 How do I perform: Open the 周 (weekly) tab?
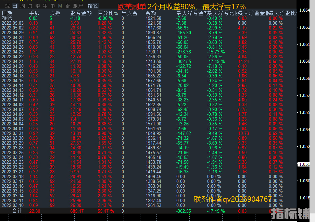coord(23,6)
